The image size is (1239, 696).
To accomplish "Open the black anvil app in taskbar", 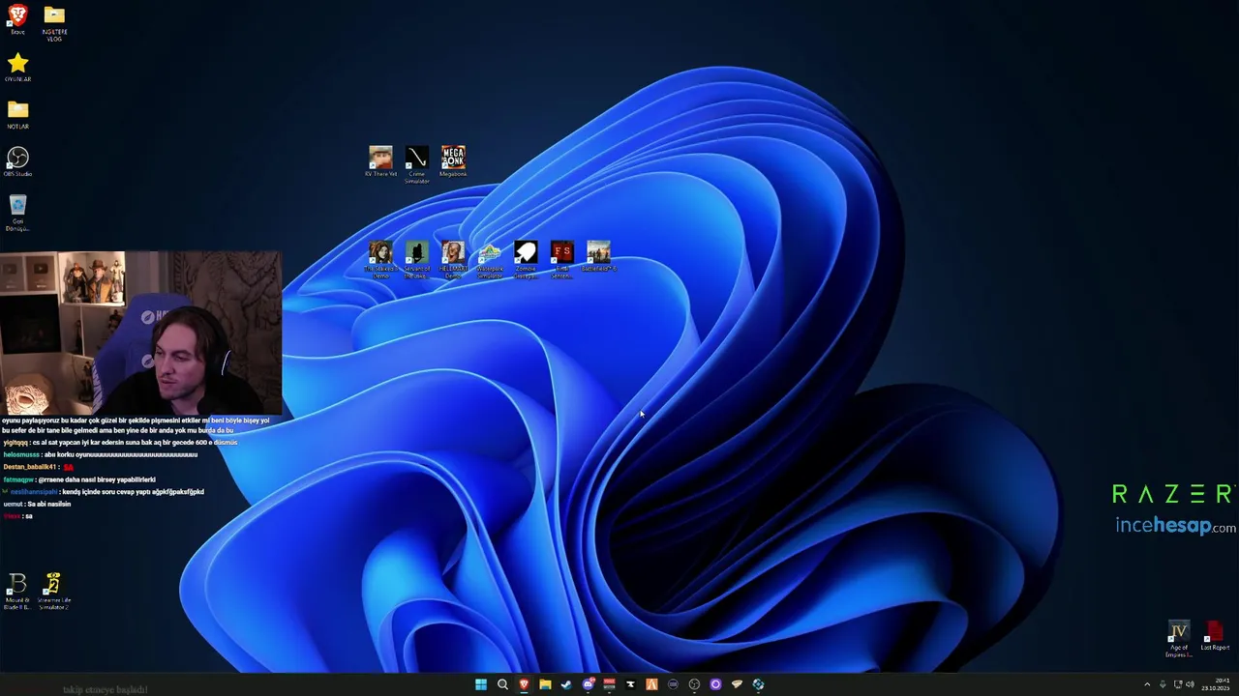I will [x=630, y=684].
